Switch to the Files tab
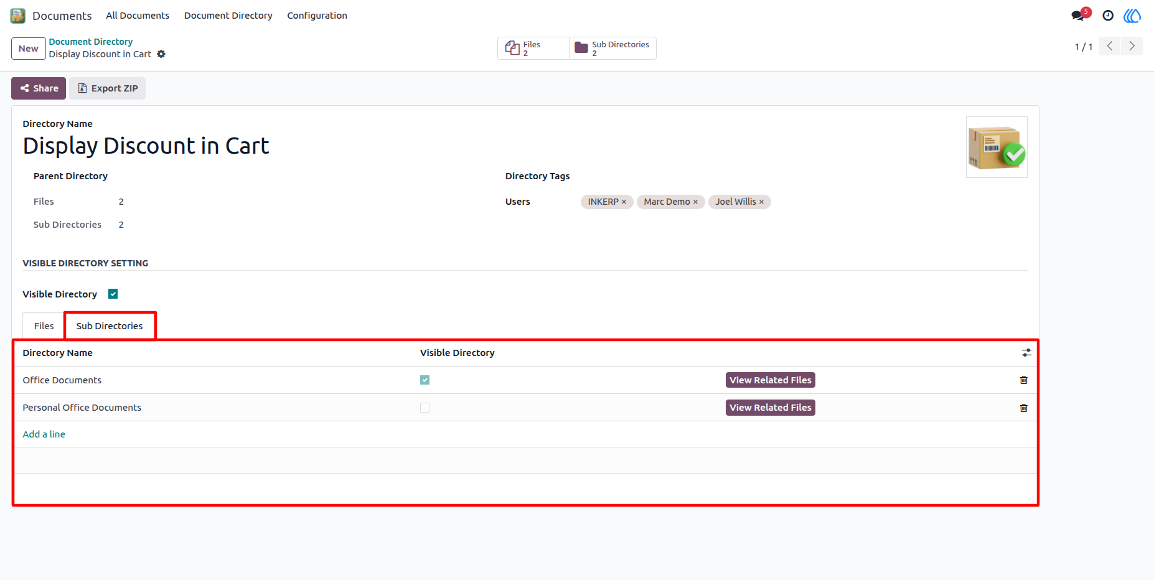 [44, 326]
